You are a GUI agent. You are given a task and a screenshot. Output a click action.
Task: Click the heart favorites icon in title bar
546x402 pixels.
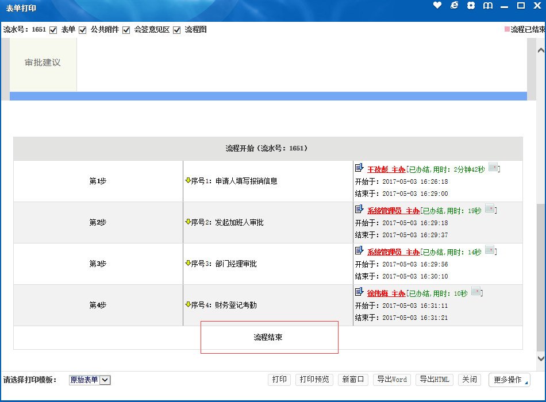pos(437,5)
